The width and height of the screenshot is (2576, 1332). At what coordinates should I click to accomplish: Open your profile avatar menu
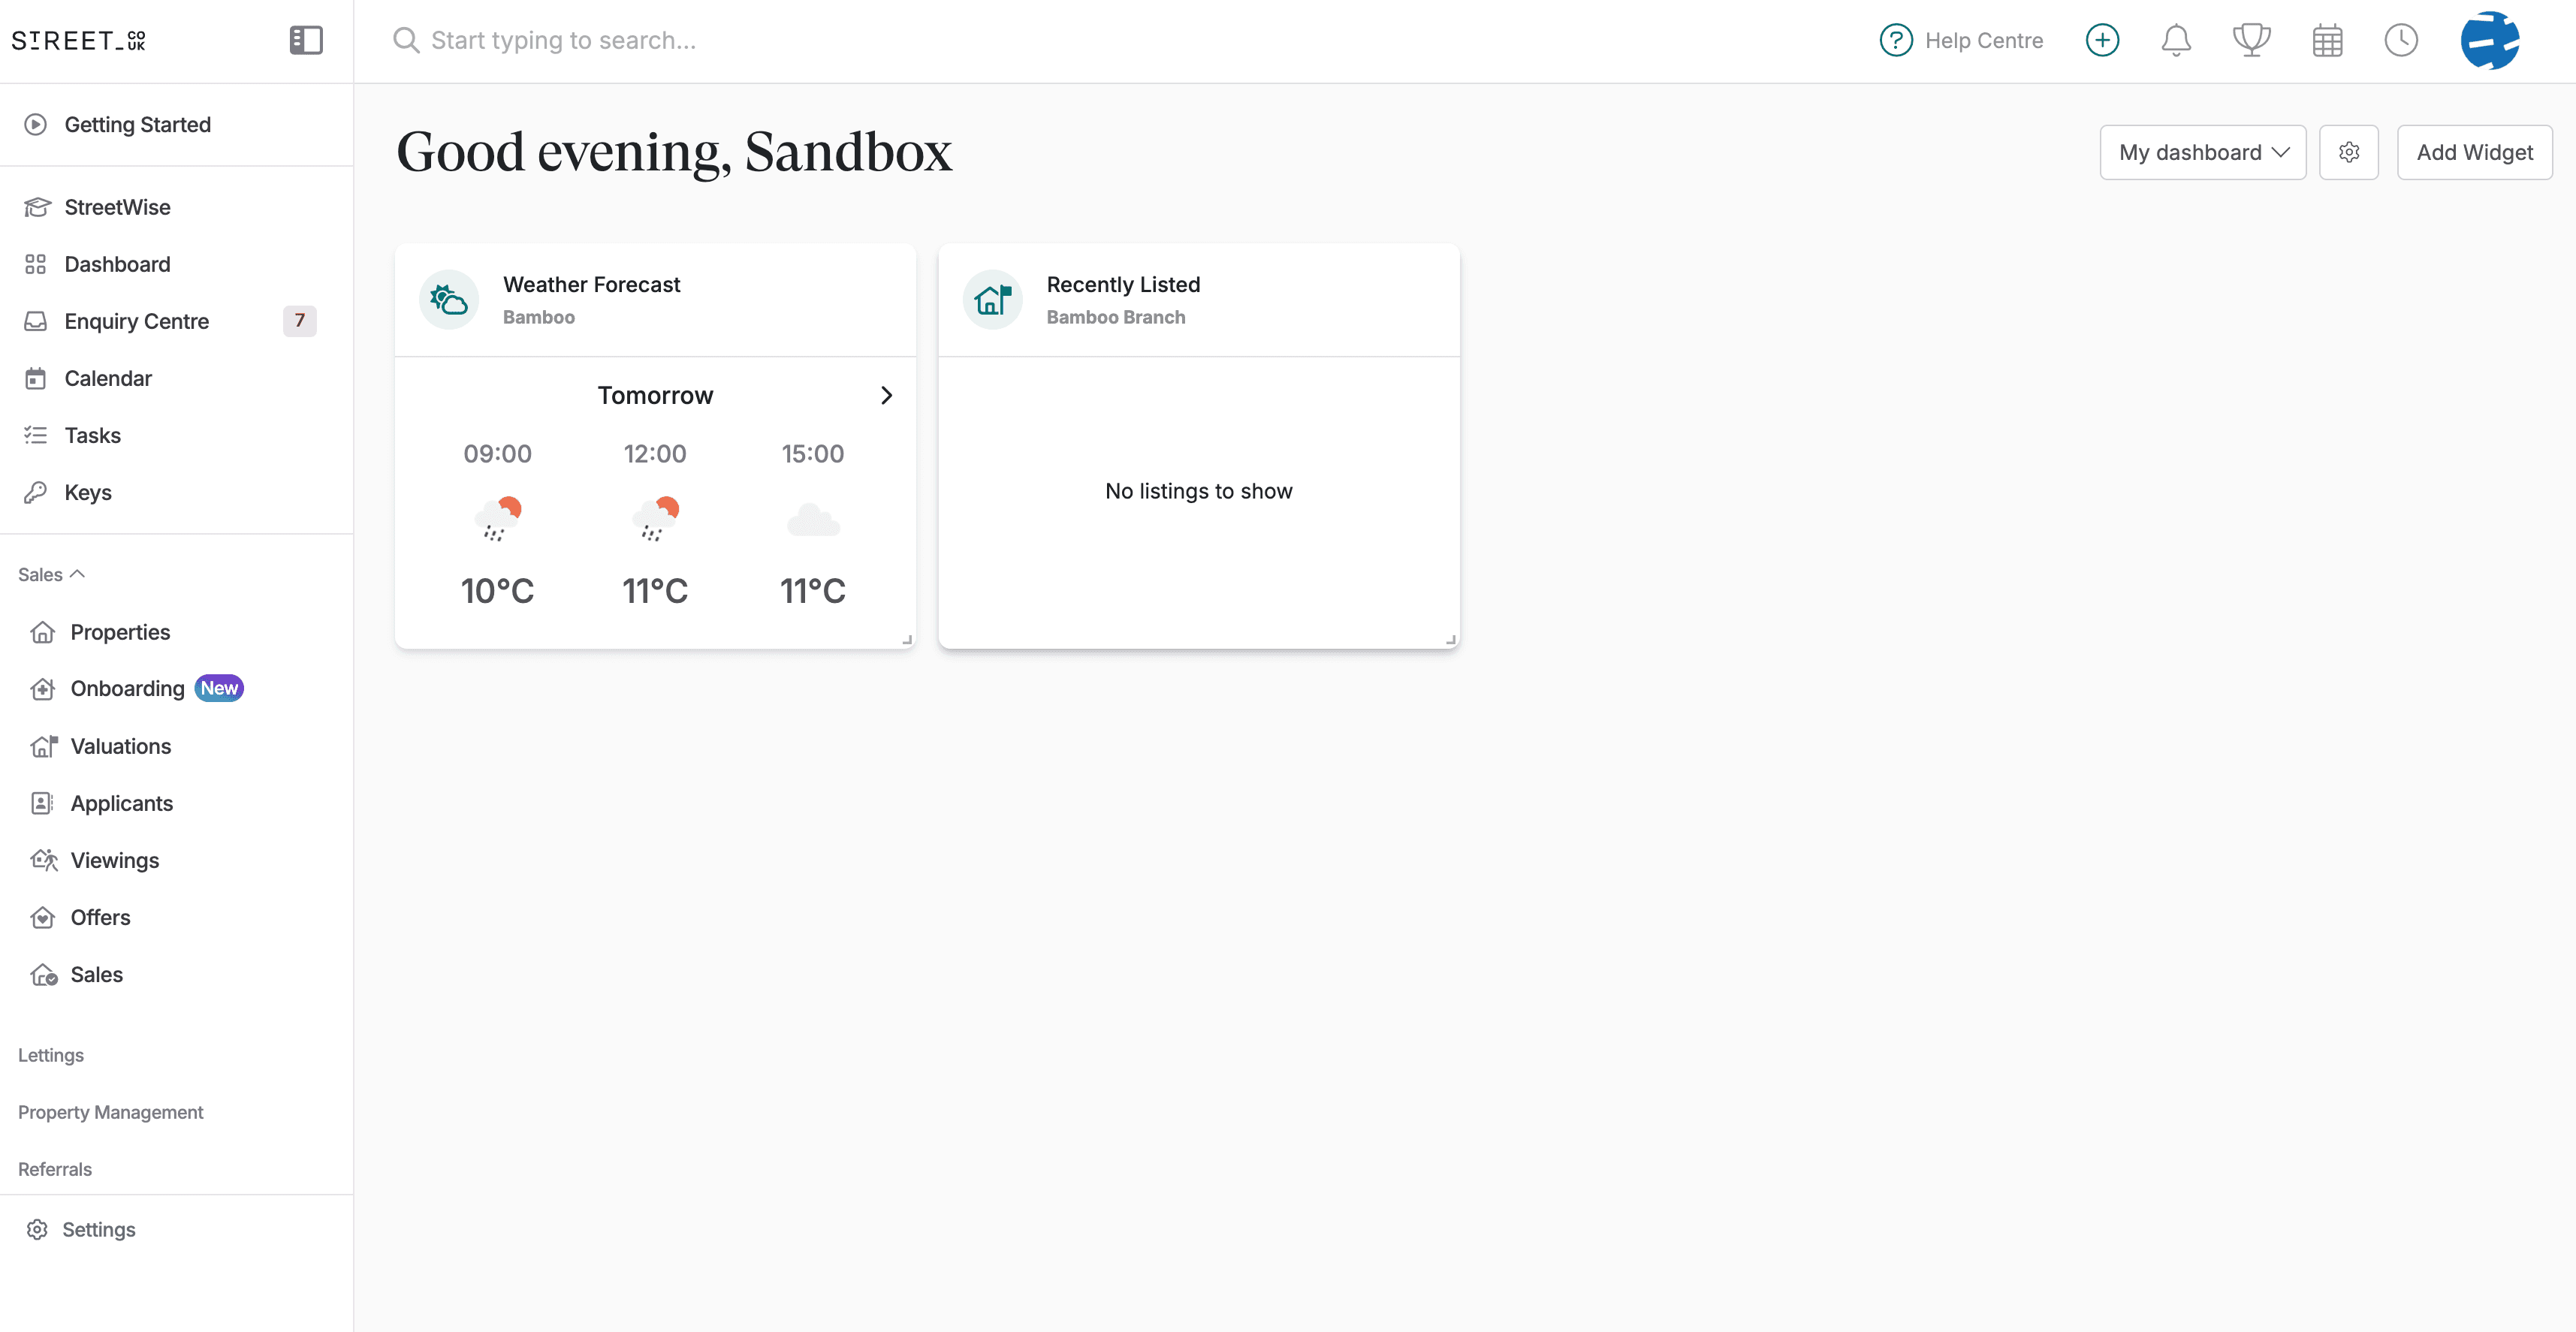click(x=2491, y=41)
